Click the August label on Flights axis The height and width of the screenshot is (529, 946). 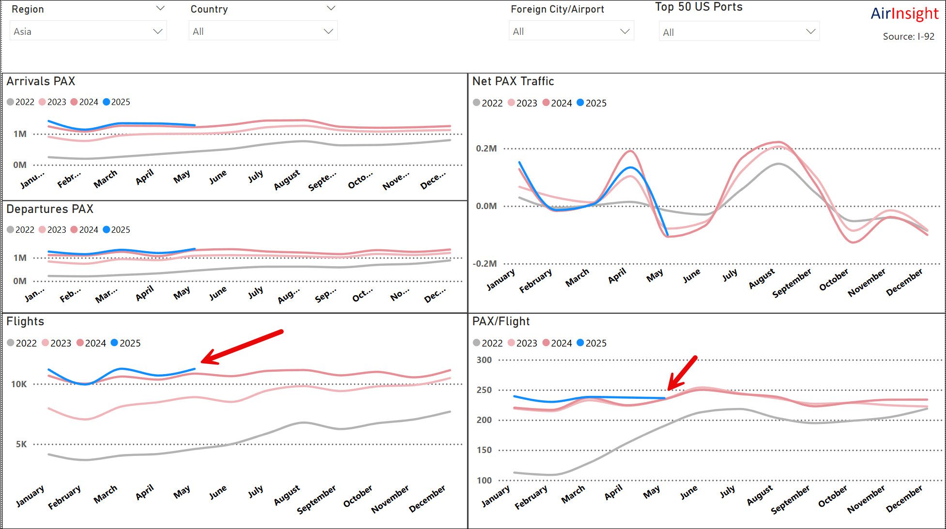(287, 496)
